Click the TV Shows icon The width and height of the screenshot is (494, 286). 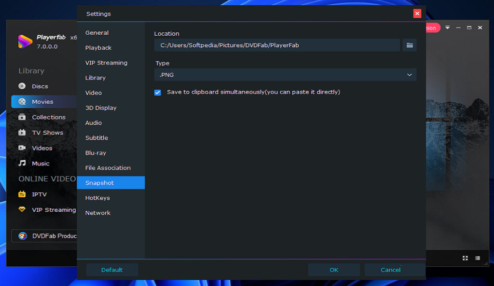coord(22,133)
